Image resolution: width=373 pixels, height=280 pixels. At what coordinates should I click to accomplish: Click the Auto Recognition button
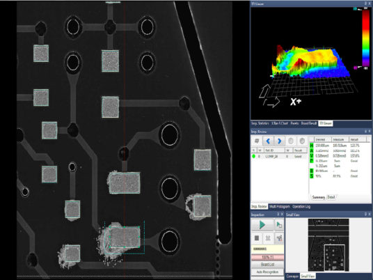[x=268, y=272]
